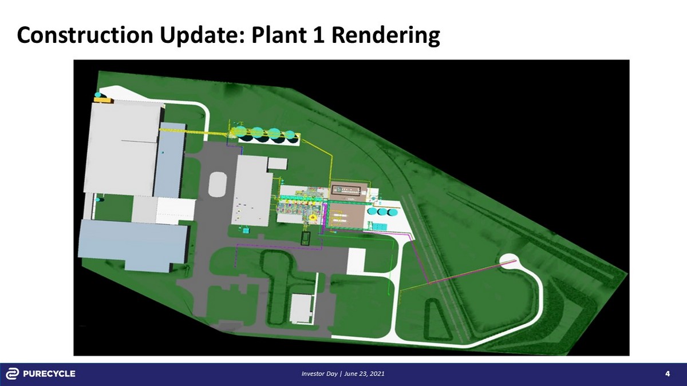Select the Construction Update slide title
The image size is (687, 386).
(228, 35)
